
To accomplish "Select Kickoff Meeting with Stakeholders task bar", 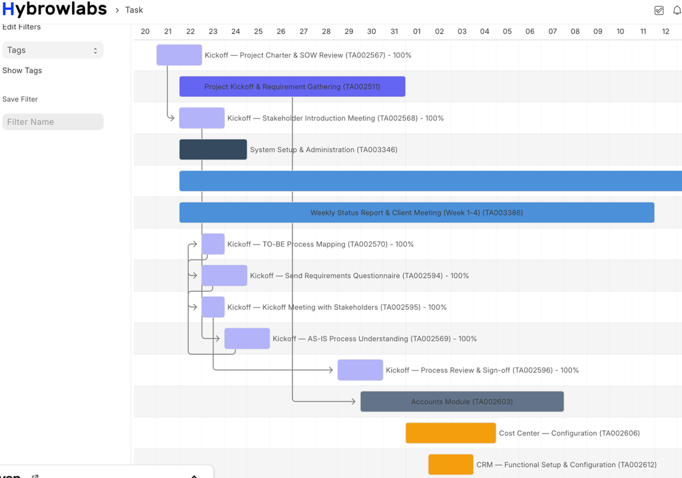I will (x=213, y=307).
